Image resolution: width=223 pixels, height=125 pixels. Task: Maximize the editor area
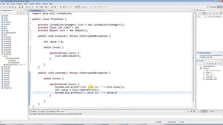(194, 10)
